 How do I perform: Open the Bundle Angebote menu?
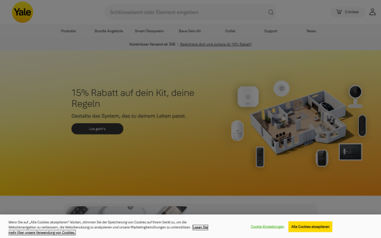click(x=109, y=31)
